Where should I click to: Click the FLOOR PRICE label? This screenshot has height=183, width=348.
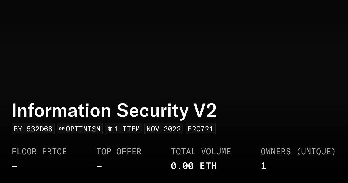39,152
